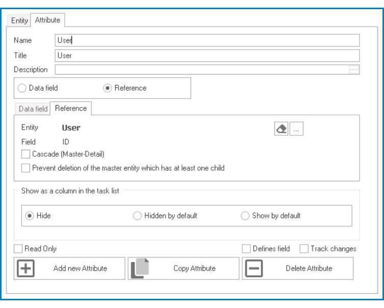Image resolution: width=384 pixels, height=308 pixels.
Task: Click the eraser icon to clear the entity
Action: pyautogui.click(x=281, y=129)
